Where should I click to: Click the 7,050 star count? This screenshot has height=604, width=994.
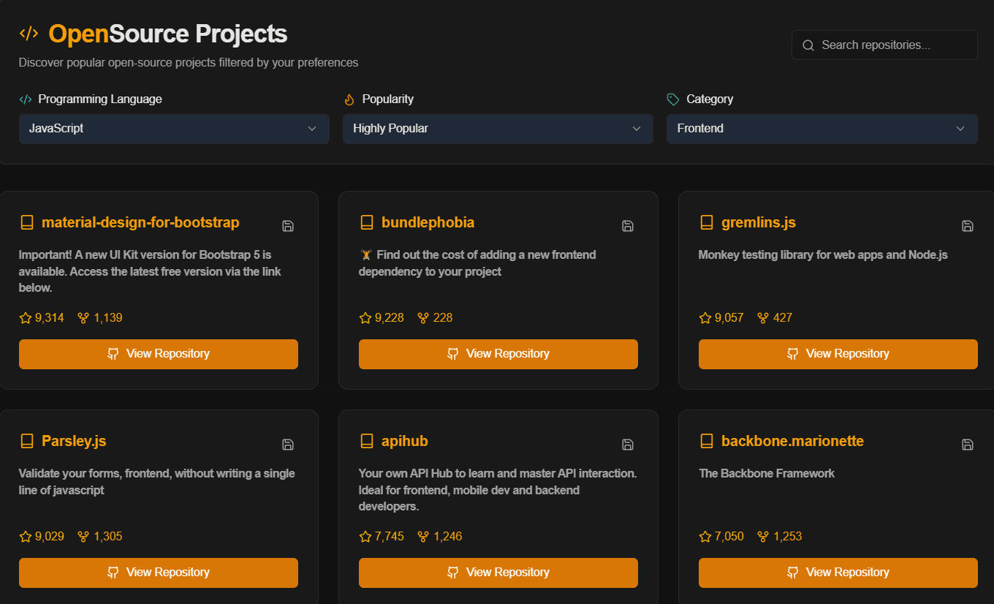pos(729,537)
